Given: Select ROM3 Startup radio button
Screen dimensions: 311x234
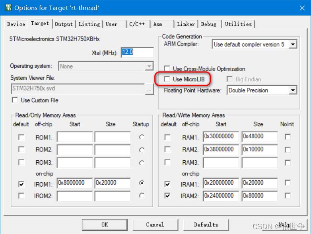Looking at the screenshot, I should tap(142, 163).
